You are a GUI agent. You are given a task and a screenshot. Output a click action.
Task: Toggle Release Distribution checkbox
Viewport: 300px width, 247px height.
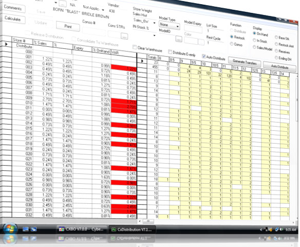point(28,33)
